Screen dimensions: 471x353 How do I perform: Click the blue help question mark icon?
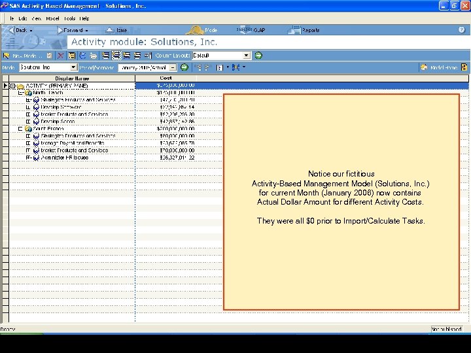click(462, 29)
